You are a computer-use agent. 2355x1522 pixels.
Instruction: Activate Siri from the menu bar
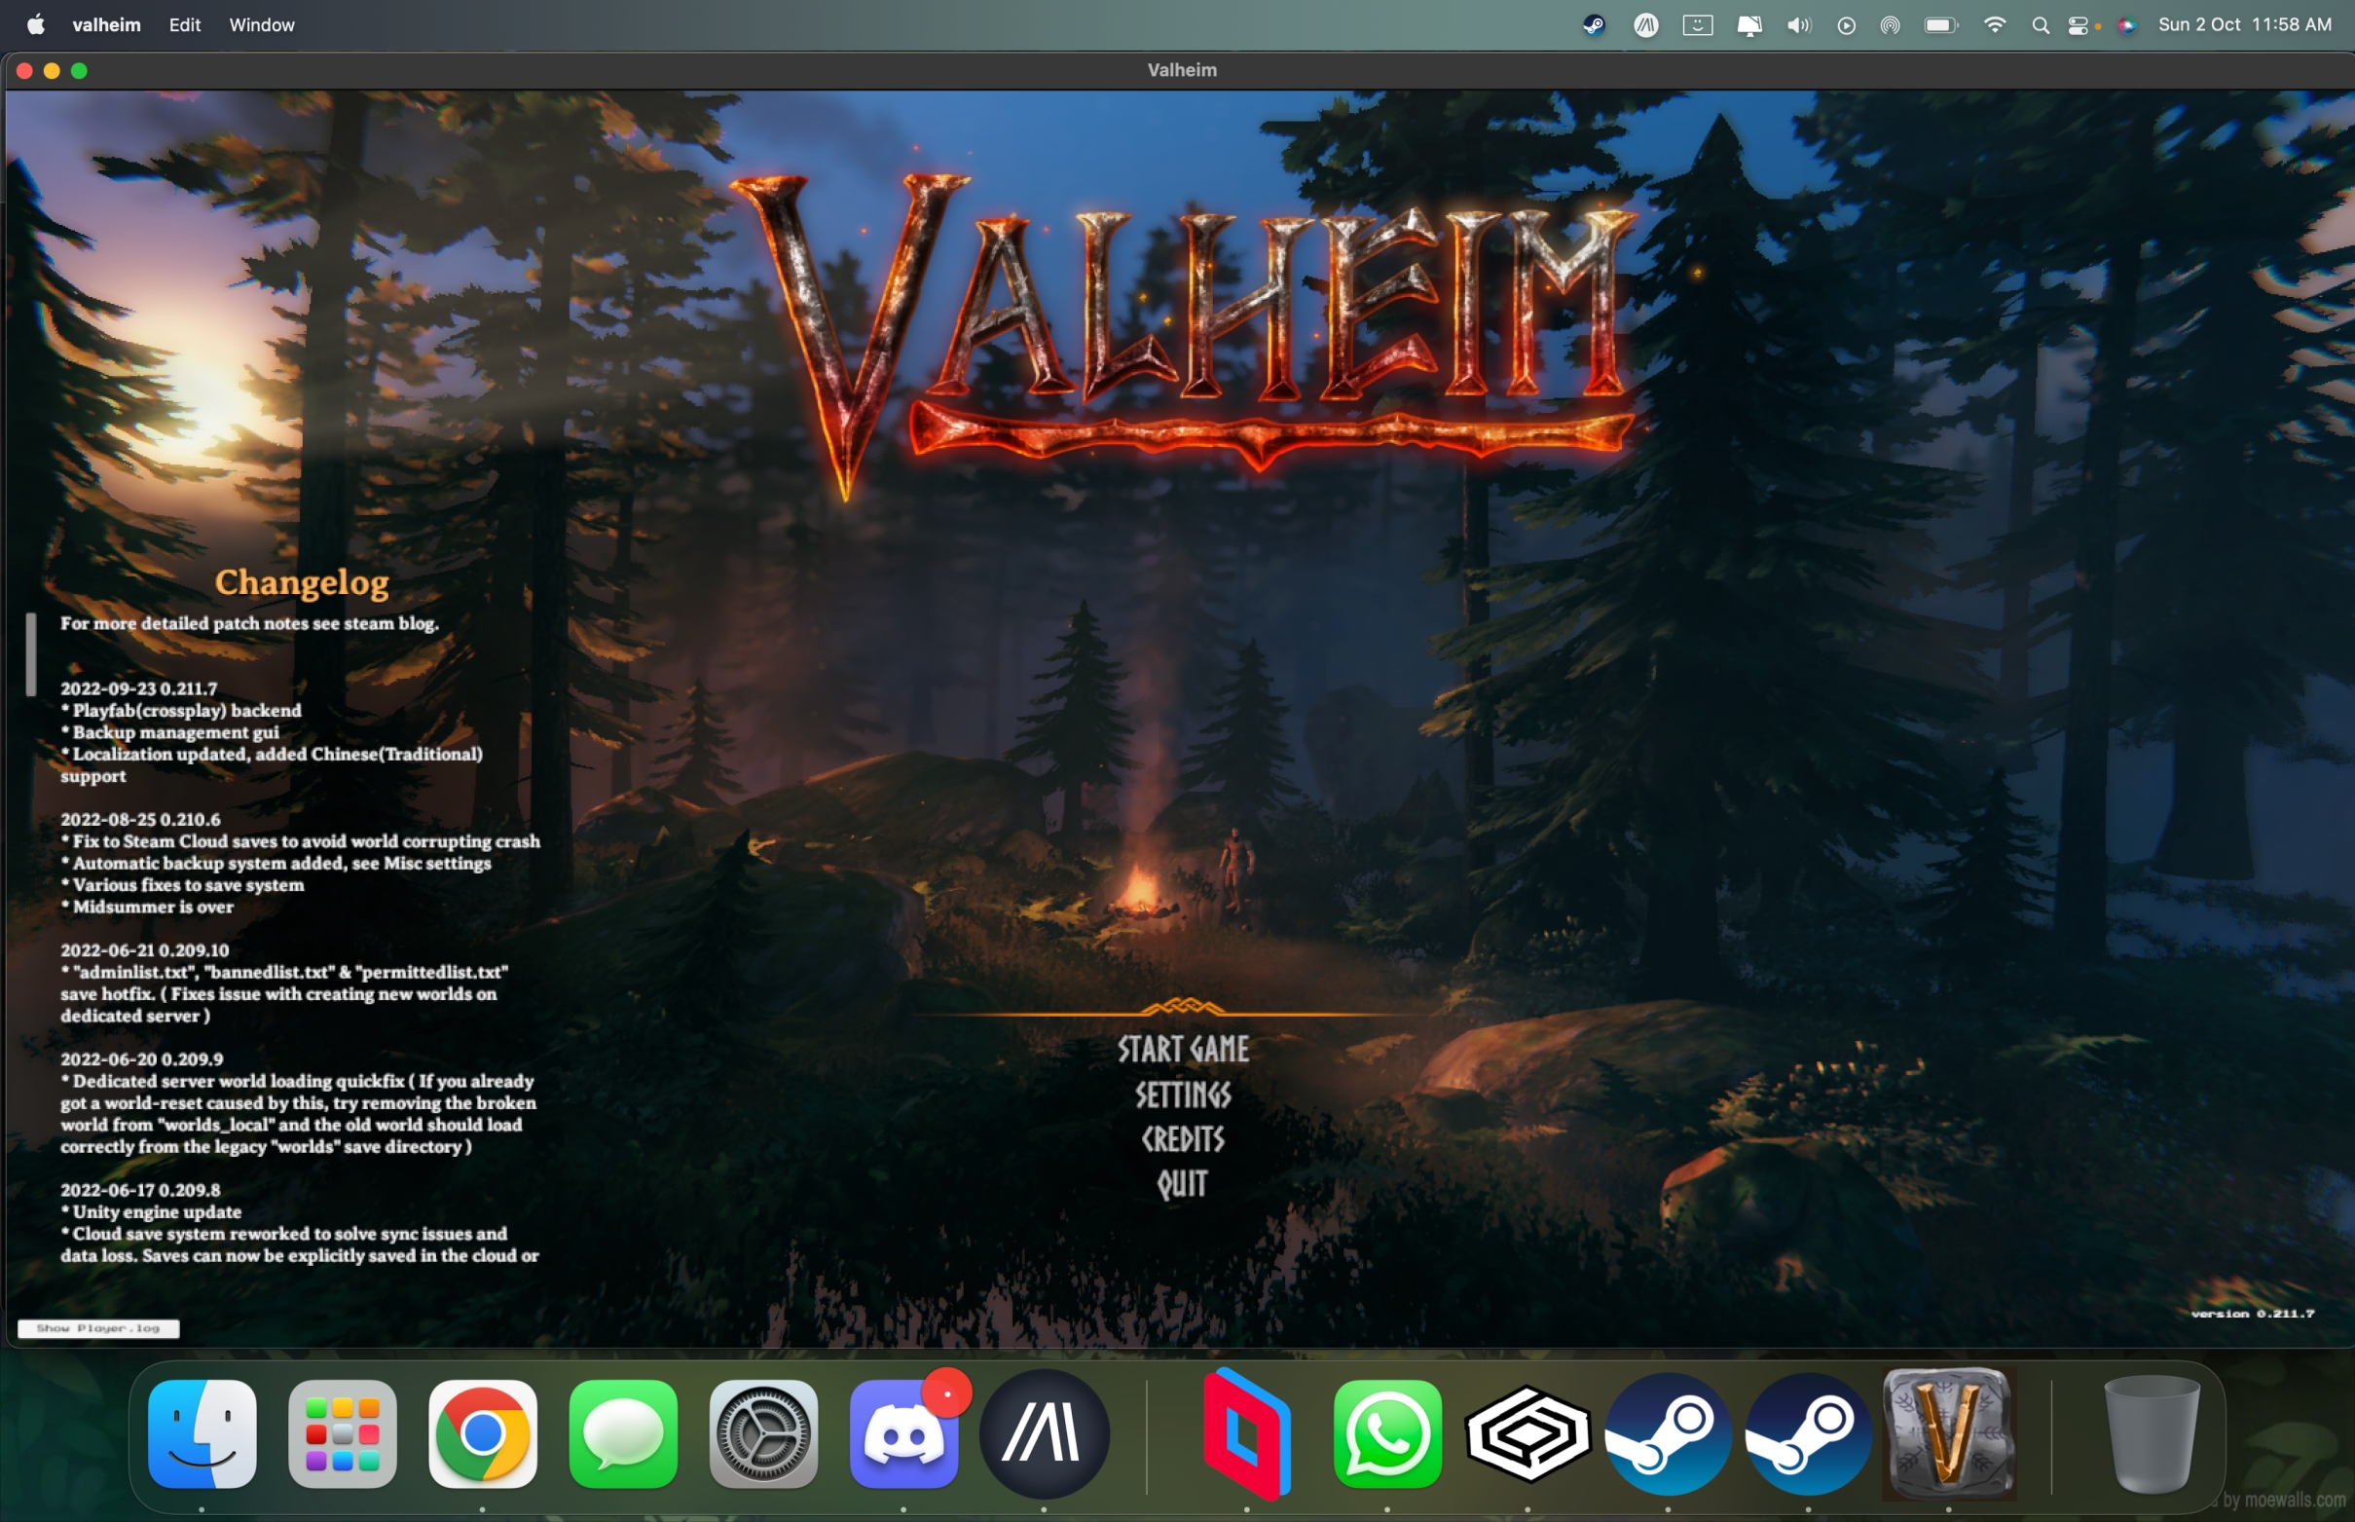coord(2127,24)
